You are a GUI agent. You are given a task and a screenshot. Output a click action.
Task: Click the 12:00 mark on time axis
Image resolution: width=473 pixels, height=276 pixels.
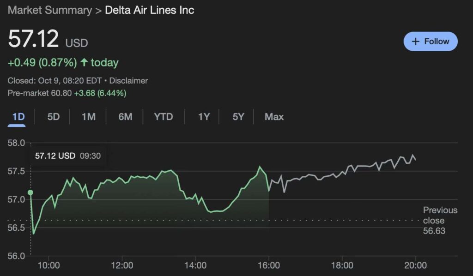[x=122, y=265]
